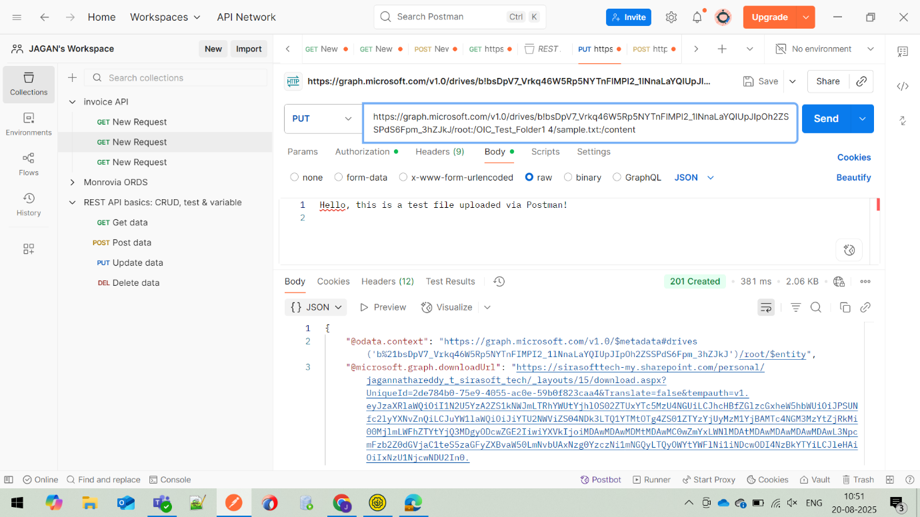Image resolution: width=920 pixels, height=517 pixels.
Task: Open Postman settings gear icon
Action: pyautogui.click(x=671, y=17)
